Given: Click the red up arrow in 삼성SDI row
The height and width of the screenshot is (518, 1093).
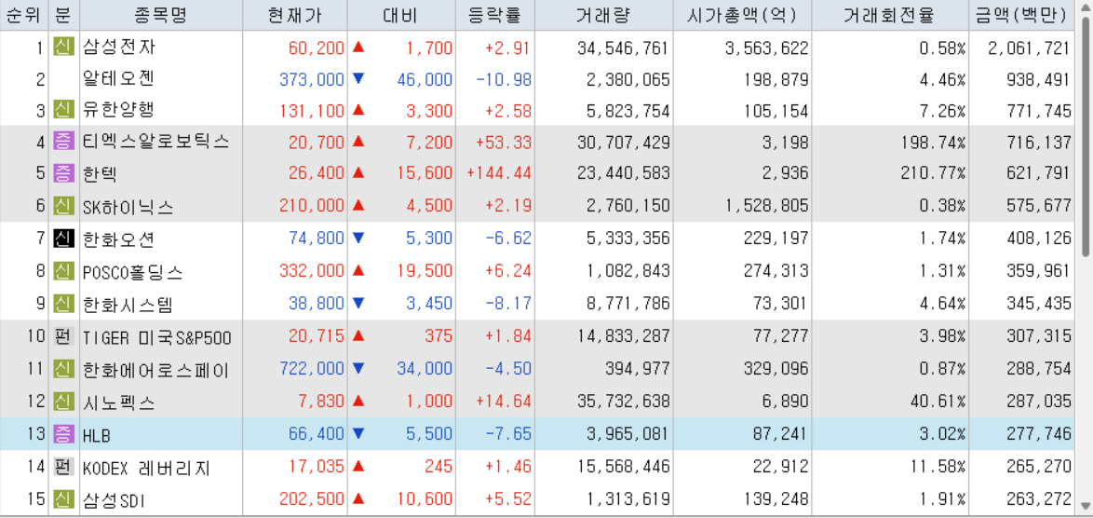Looking at the screenshot, I should coord(358,498).
